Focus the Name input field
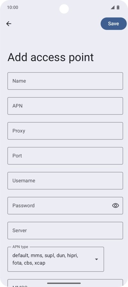128x287 pixels. point(65,81)
